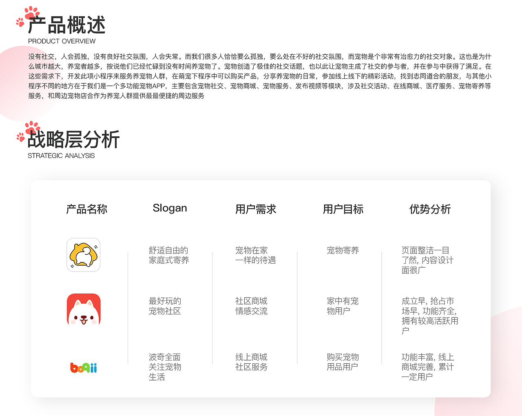Select the yellow pet boarding app icon
The width and height of the screenshot is (522, 416).
83,255
